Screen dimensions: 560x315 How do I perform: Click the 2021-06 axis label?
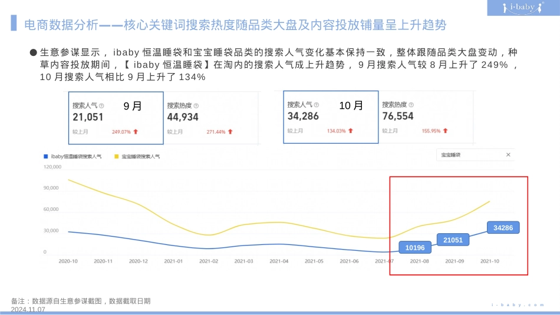350,261
